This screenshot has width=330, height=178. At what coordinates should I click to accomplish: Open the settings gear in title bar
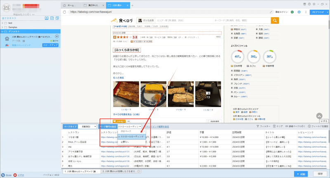coord(314,4)
